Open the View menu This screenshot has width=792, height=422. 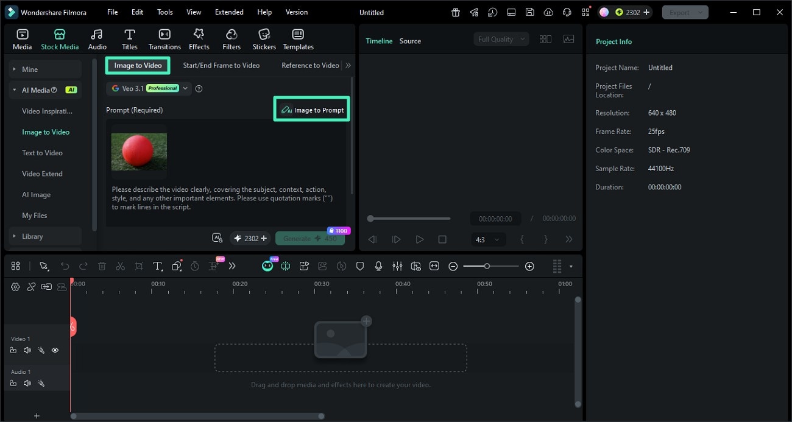click(x=194, y=12)
